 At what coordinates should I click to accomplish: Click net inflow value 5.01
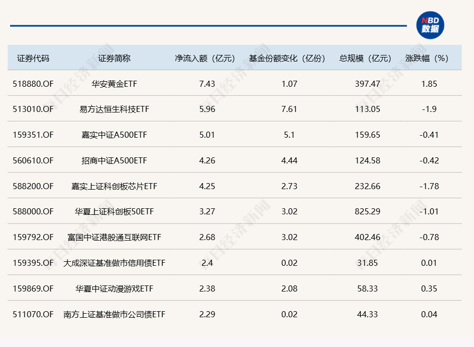pyautogui.click(x=207, y=135)
